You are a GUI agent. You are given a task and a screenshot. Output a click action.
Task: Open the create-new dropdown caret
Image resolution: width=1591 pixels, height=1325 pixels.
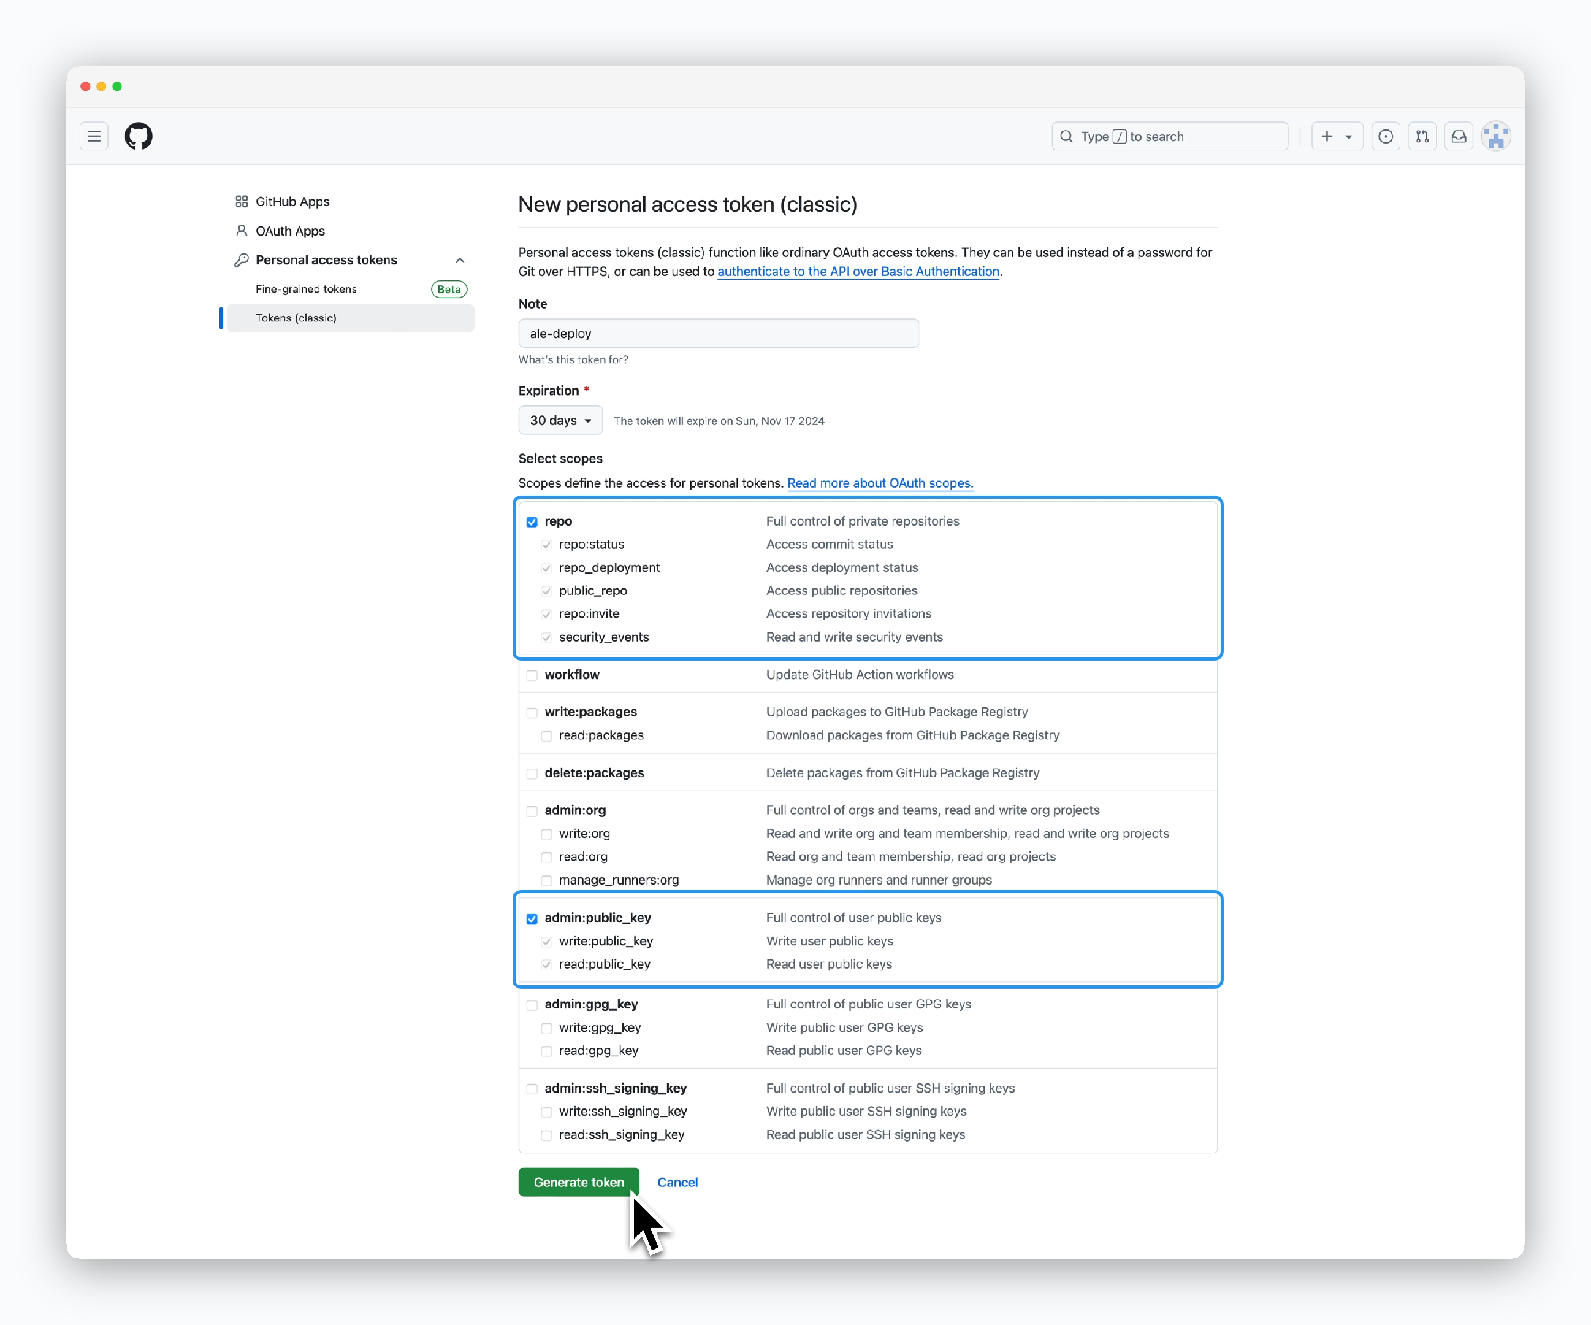[1349, 137]
